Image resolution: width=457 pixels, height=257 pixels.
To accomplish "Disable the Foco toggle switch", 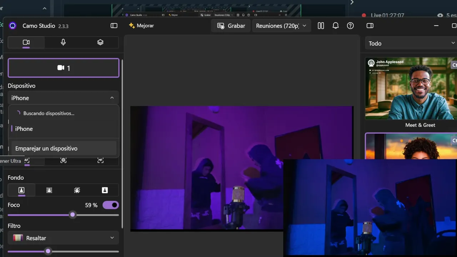I will [111, 205].
